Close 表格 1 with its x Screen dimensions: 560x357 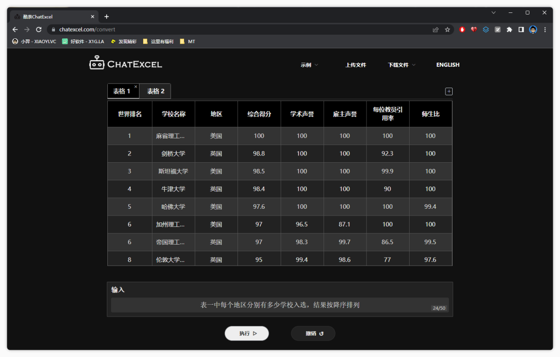point(136,87)
